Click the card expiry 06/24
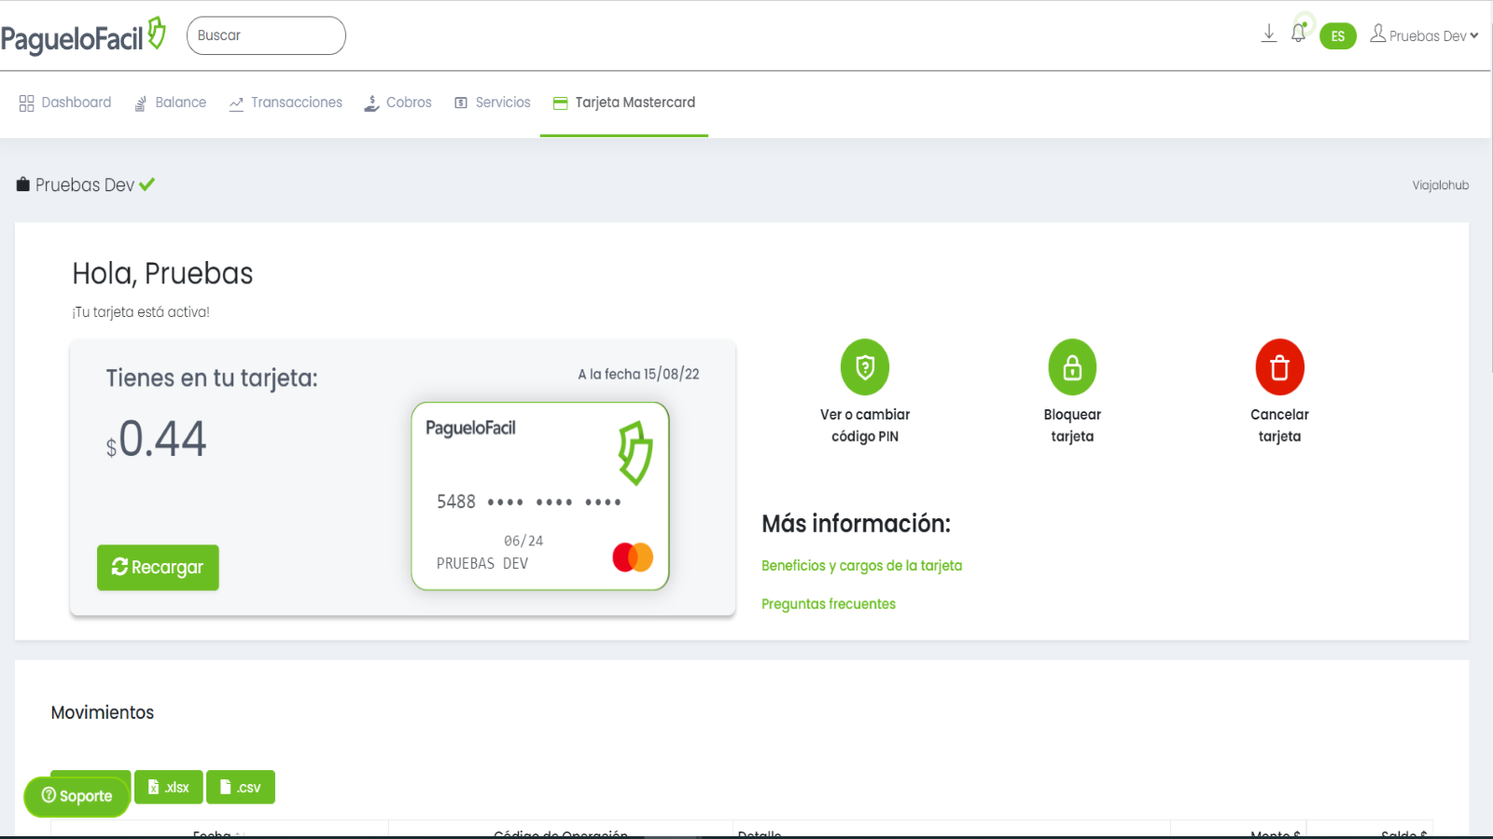The height and width of the screenshot is (839, 1493). [x=523, y=541]
